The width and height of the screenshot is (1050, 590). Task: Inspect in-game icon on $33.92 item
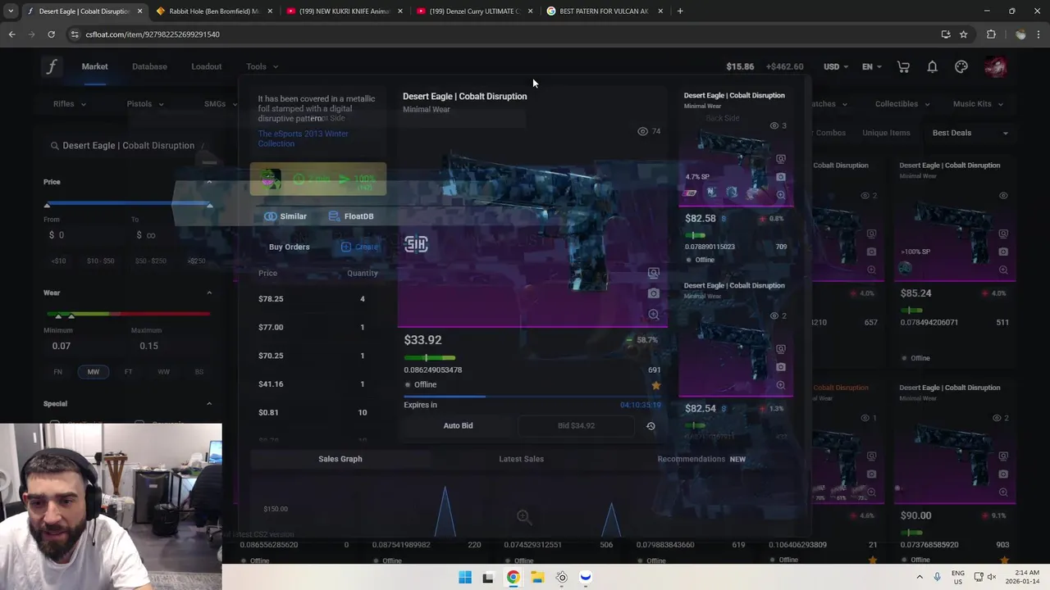click(x=653, y=273)
